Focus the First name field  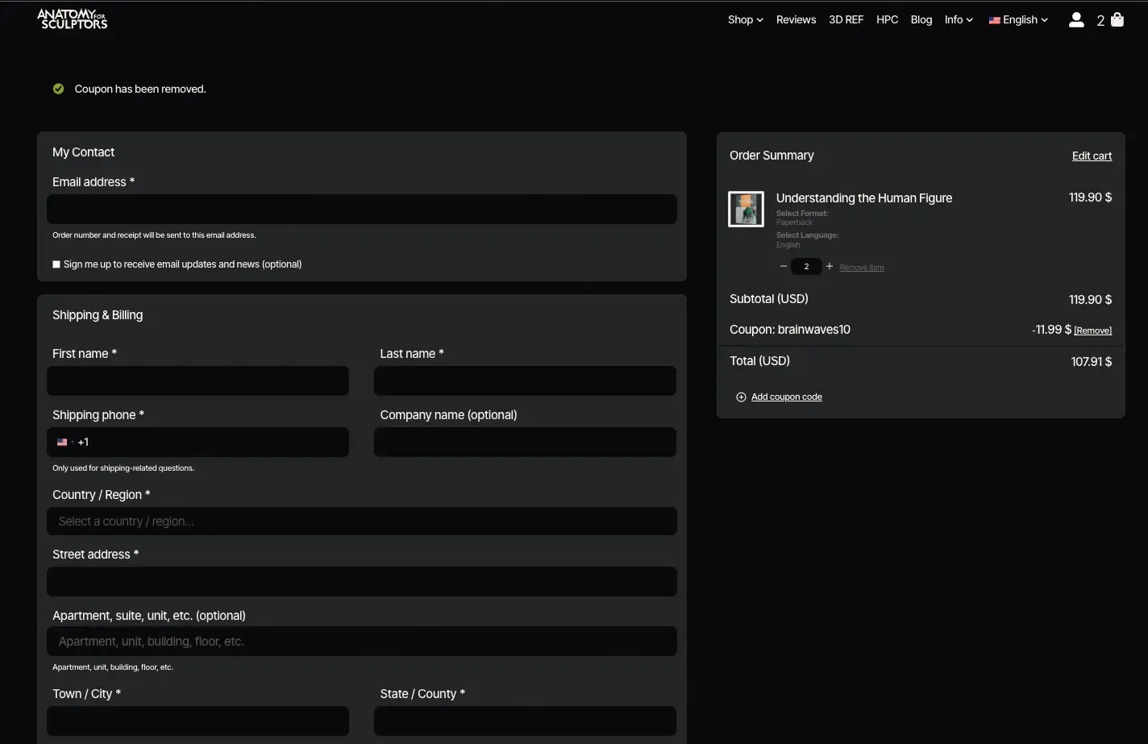pyautogui.click(x=198, y=380)
